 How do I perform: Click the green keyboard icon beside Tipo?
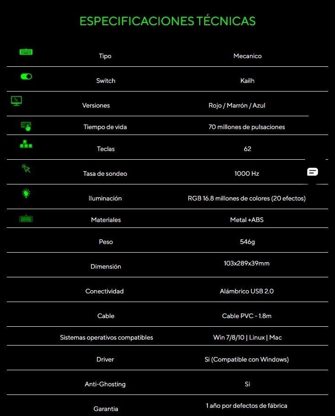click(26, 52)
